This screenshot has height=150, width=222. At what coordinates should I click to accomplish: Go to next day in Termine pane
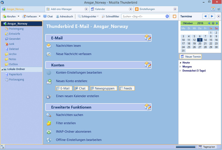click(x=212, y=16)
